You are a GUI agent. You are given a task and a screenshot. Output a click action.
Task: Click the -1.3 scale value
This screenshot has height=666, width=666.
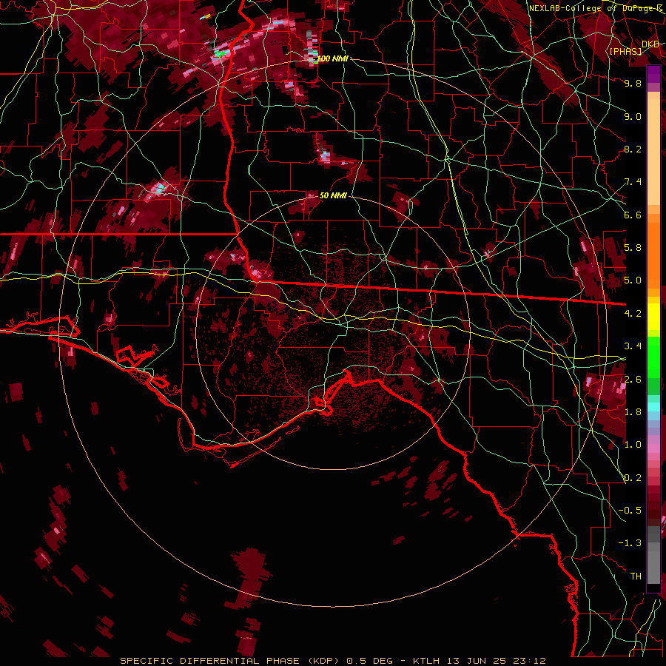(630, 543)
